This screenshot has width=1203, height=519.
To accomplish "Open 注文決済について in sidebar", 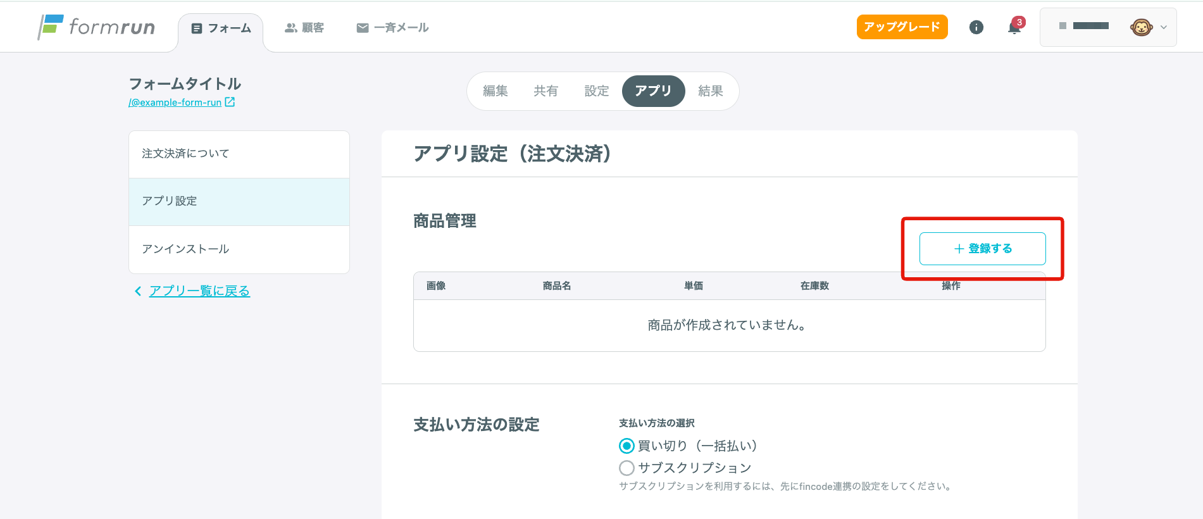I will click(239, 154).
